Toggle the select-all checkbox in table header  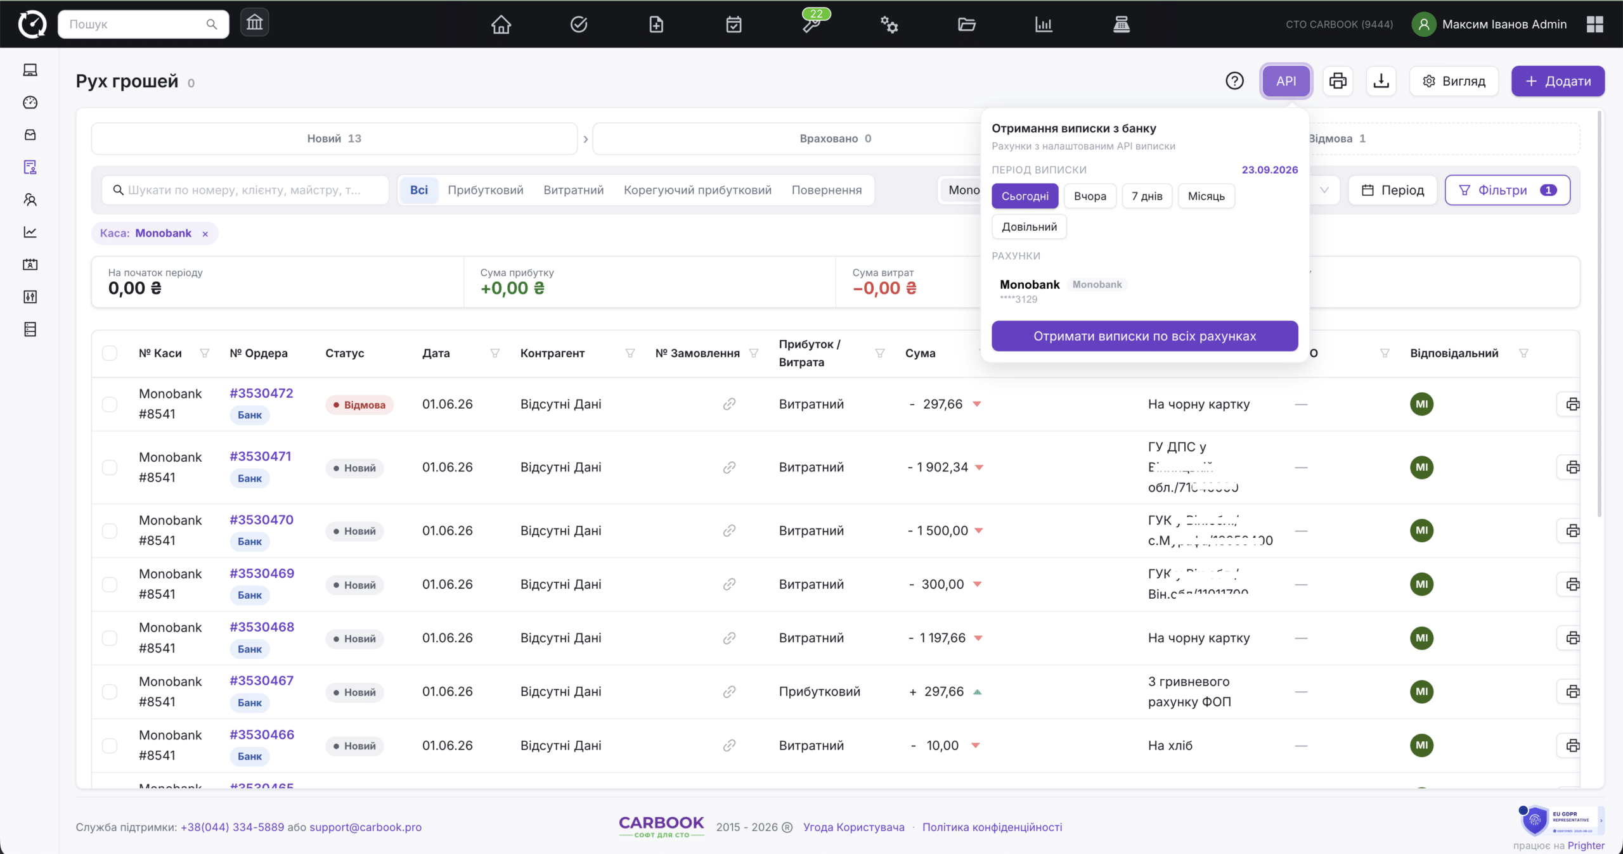tap(110, 353)
